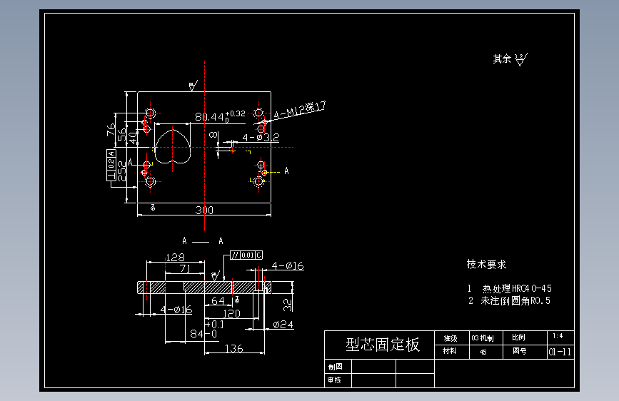Image resolution: width=619 pixels, height=401 pixels.
Task: Select the 300 width dimension
Action: point(204,210)
